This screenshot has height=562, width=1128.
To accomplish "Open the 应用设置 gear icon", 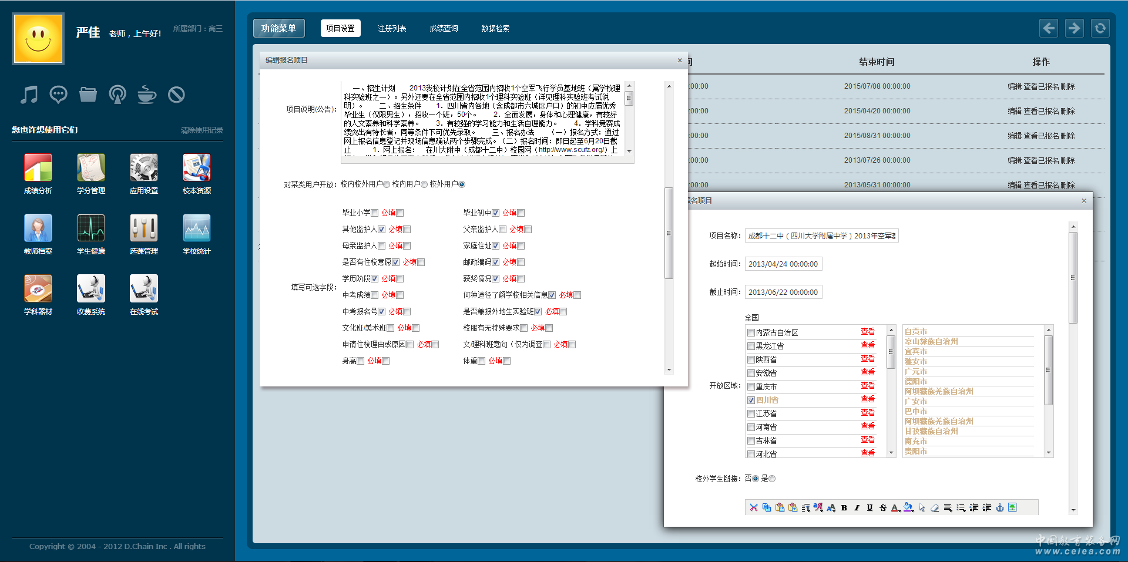I will (x=144, y=168).
